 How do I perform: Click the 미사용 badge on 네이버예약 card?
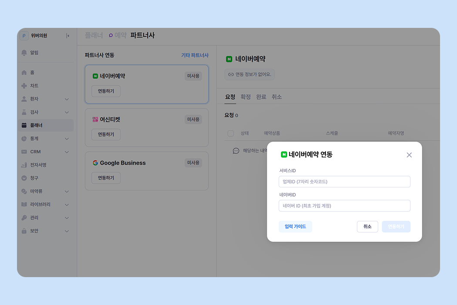193,76
